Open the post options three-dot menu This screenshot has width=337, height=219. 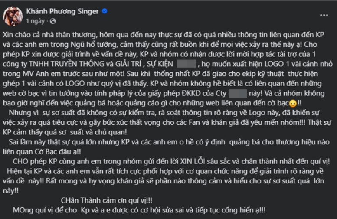pos(324,15)
